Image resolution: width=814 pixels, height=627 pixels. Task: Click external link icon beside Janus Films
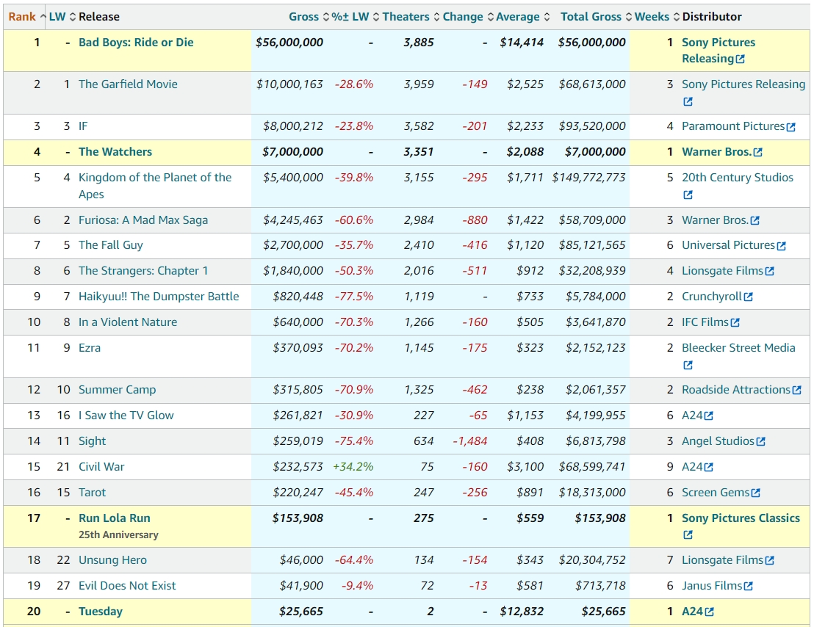click(x=748, y=587)
